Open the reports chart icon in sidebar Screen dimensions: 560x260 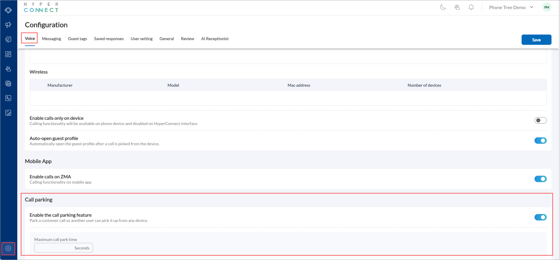8,113
